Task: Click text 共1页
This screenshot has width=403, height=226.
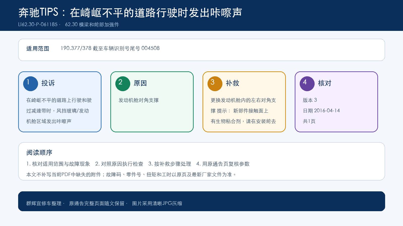Action: pyautogui.click(x=309, y=121)
